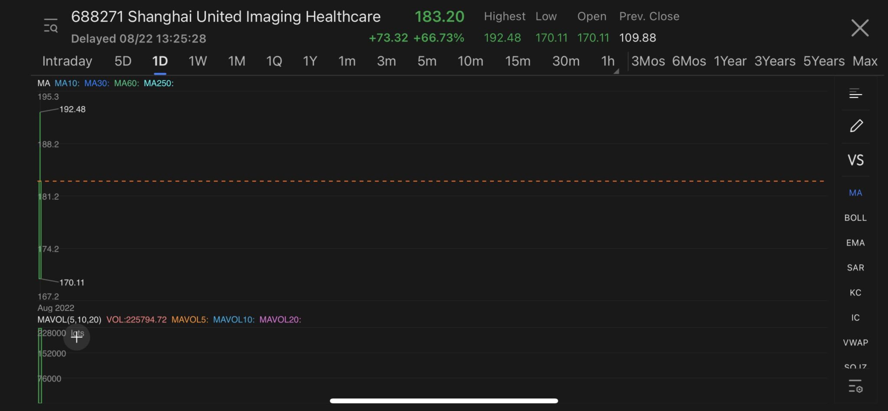Open the indicator list lines icon
Image resolution: width=888 pixels, height=411 pixels.
pos(855,93)
